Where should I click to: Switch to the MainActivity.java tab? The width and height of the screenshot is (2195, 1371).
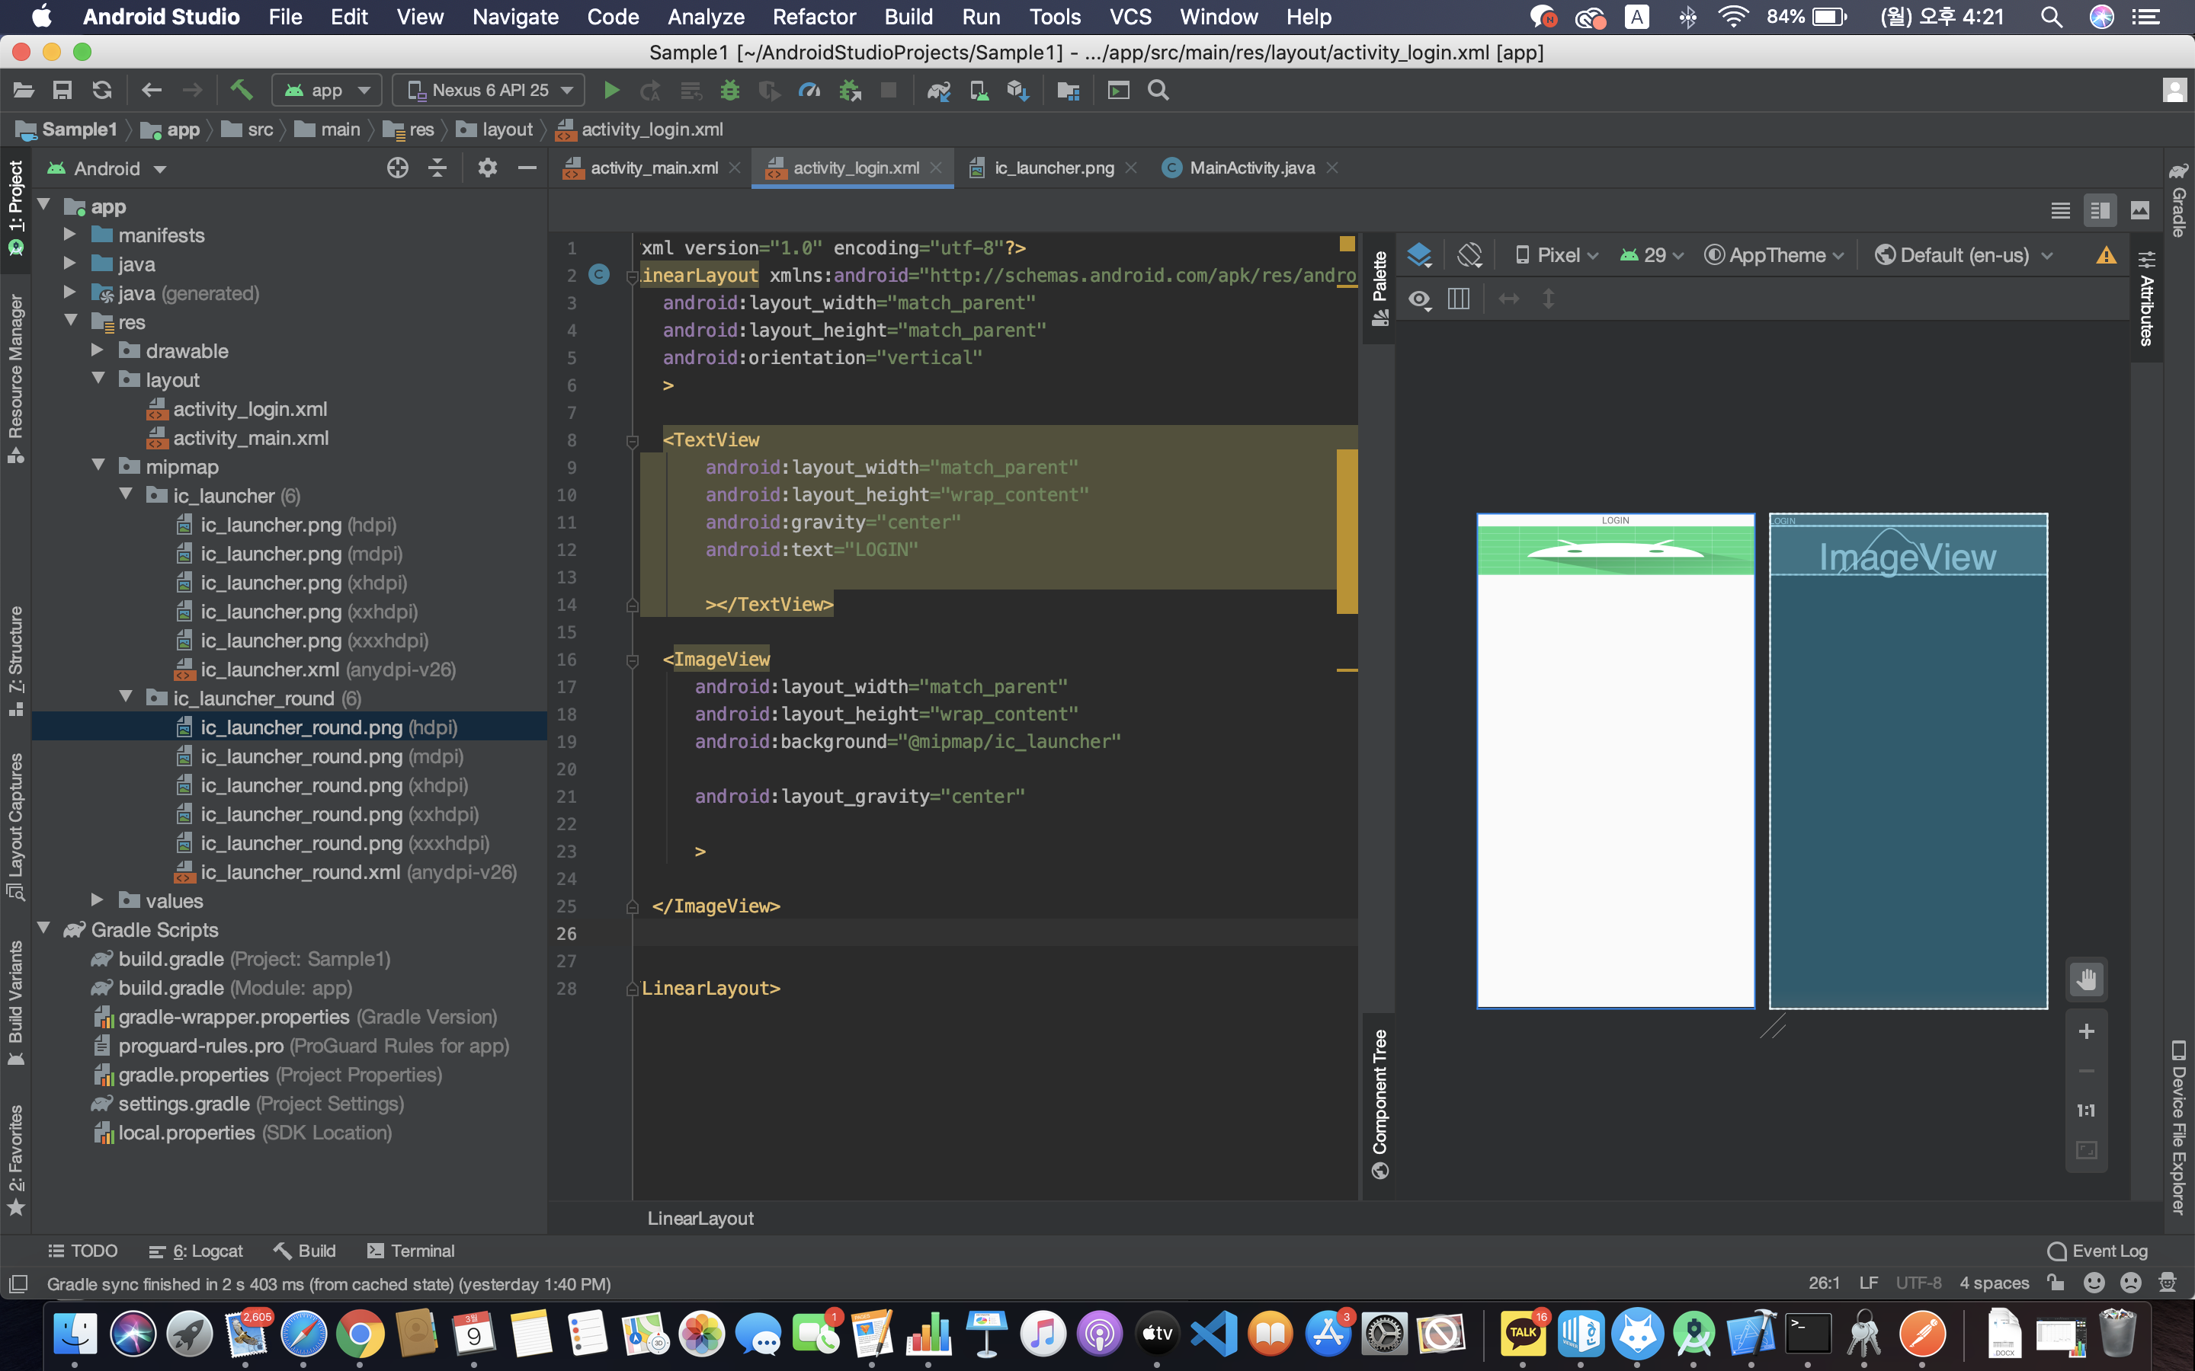(1251, 168)
